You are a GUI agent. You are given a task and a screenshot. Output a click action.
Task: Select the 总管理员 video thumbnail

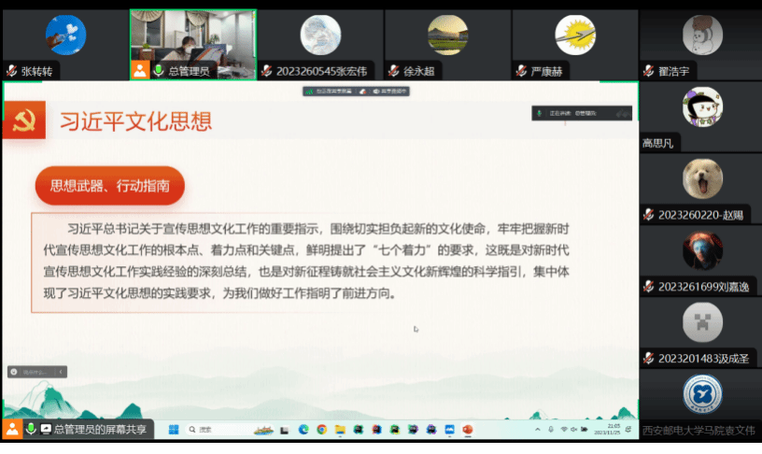(x=192, y=37)
